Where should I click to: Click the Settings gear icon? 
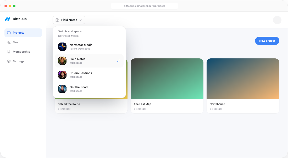coord(9,61)
